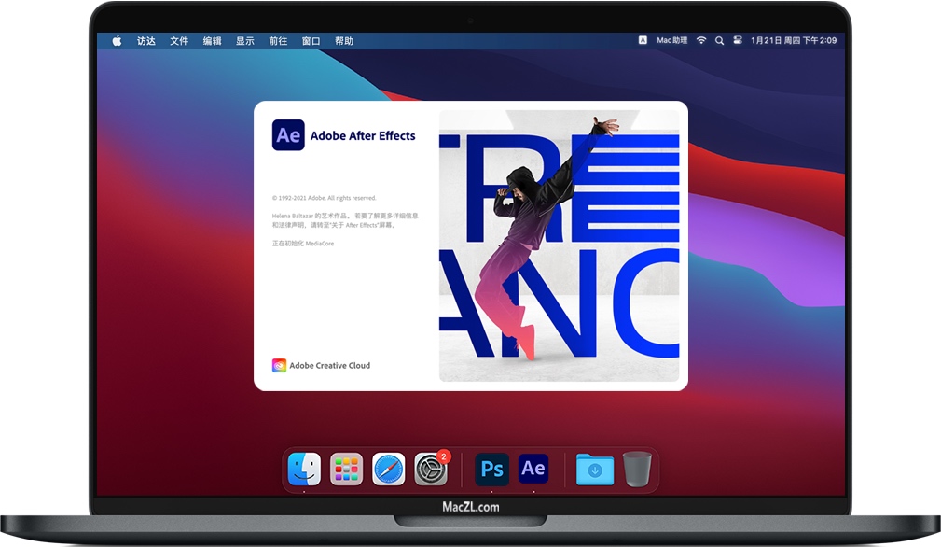Open Finder from the Dock
The image size is (941, 547).
pos(305,469)
